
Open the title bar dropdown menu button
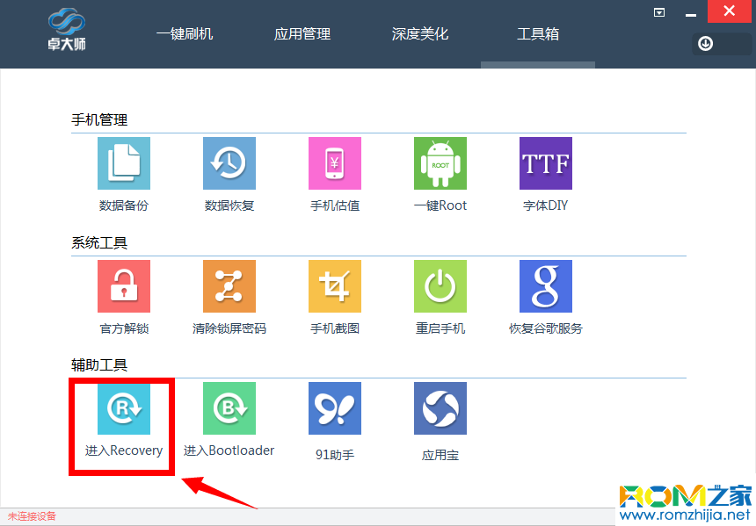click(659, 12)
